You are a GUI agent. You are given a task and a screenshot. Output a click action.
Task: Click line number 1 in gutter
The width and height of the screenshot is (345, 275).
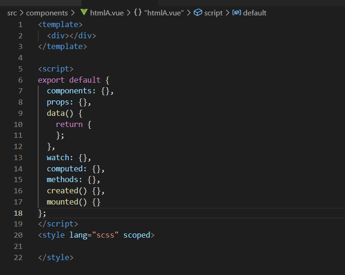pyautogui.click(x=20, y=24)
